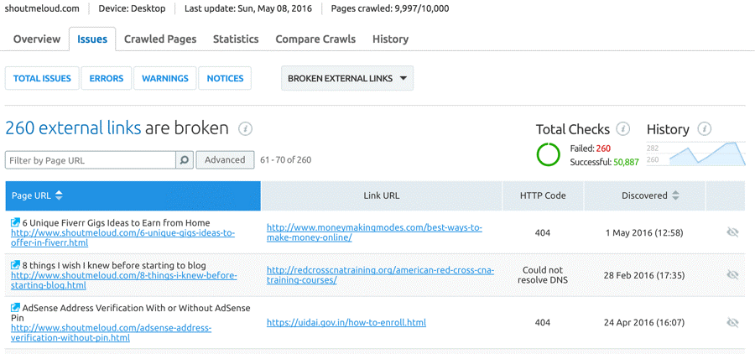755x354 pixels.
Task: Expand the Broken External Links dropdown
Action: pyautogui.click(x=347, y=79)
